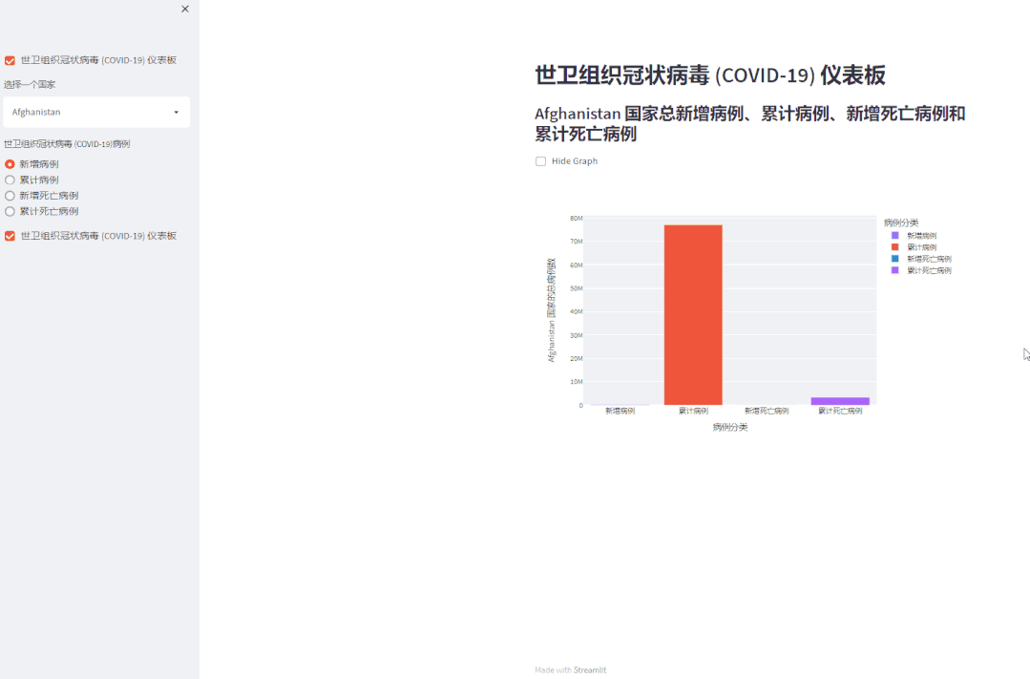The height and width of the screenshot is (679, 1030).
Task: Close the sidebar with the X icon
Action: [184, 9]
